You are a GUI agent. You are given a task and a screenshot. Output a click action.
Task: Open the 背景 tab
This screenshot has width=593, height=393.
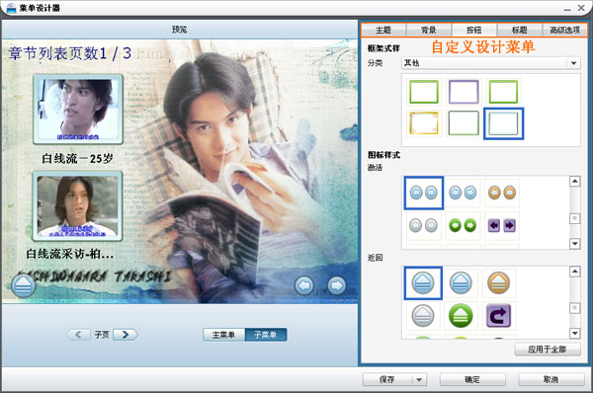point(429,30)
